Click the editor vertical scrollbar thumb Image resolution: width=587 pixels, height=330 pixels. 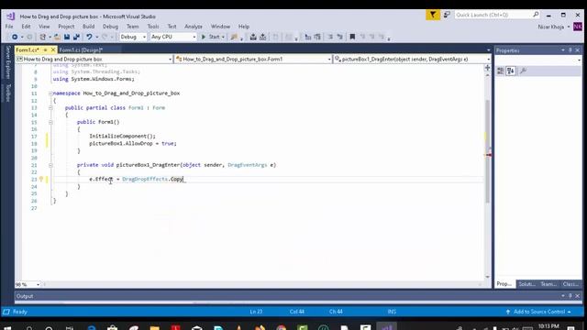pyautogui.click(x=487, y=151)
